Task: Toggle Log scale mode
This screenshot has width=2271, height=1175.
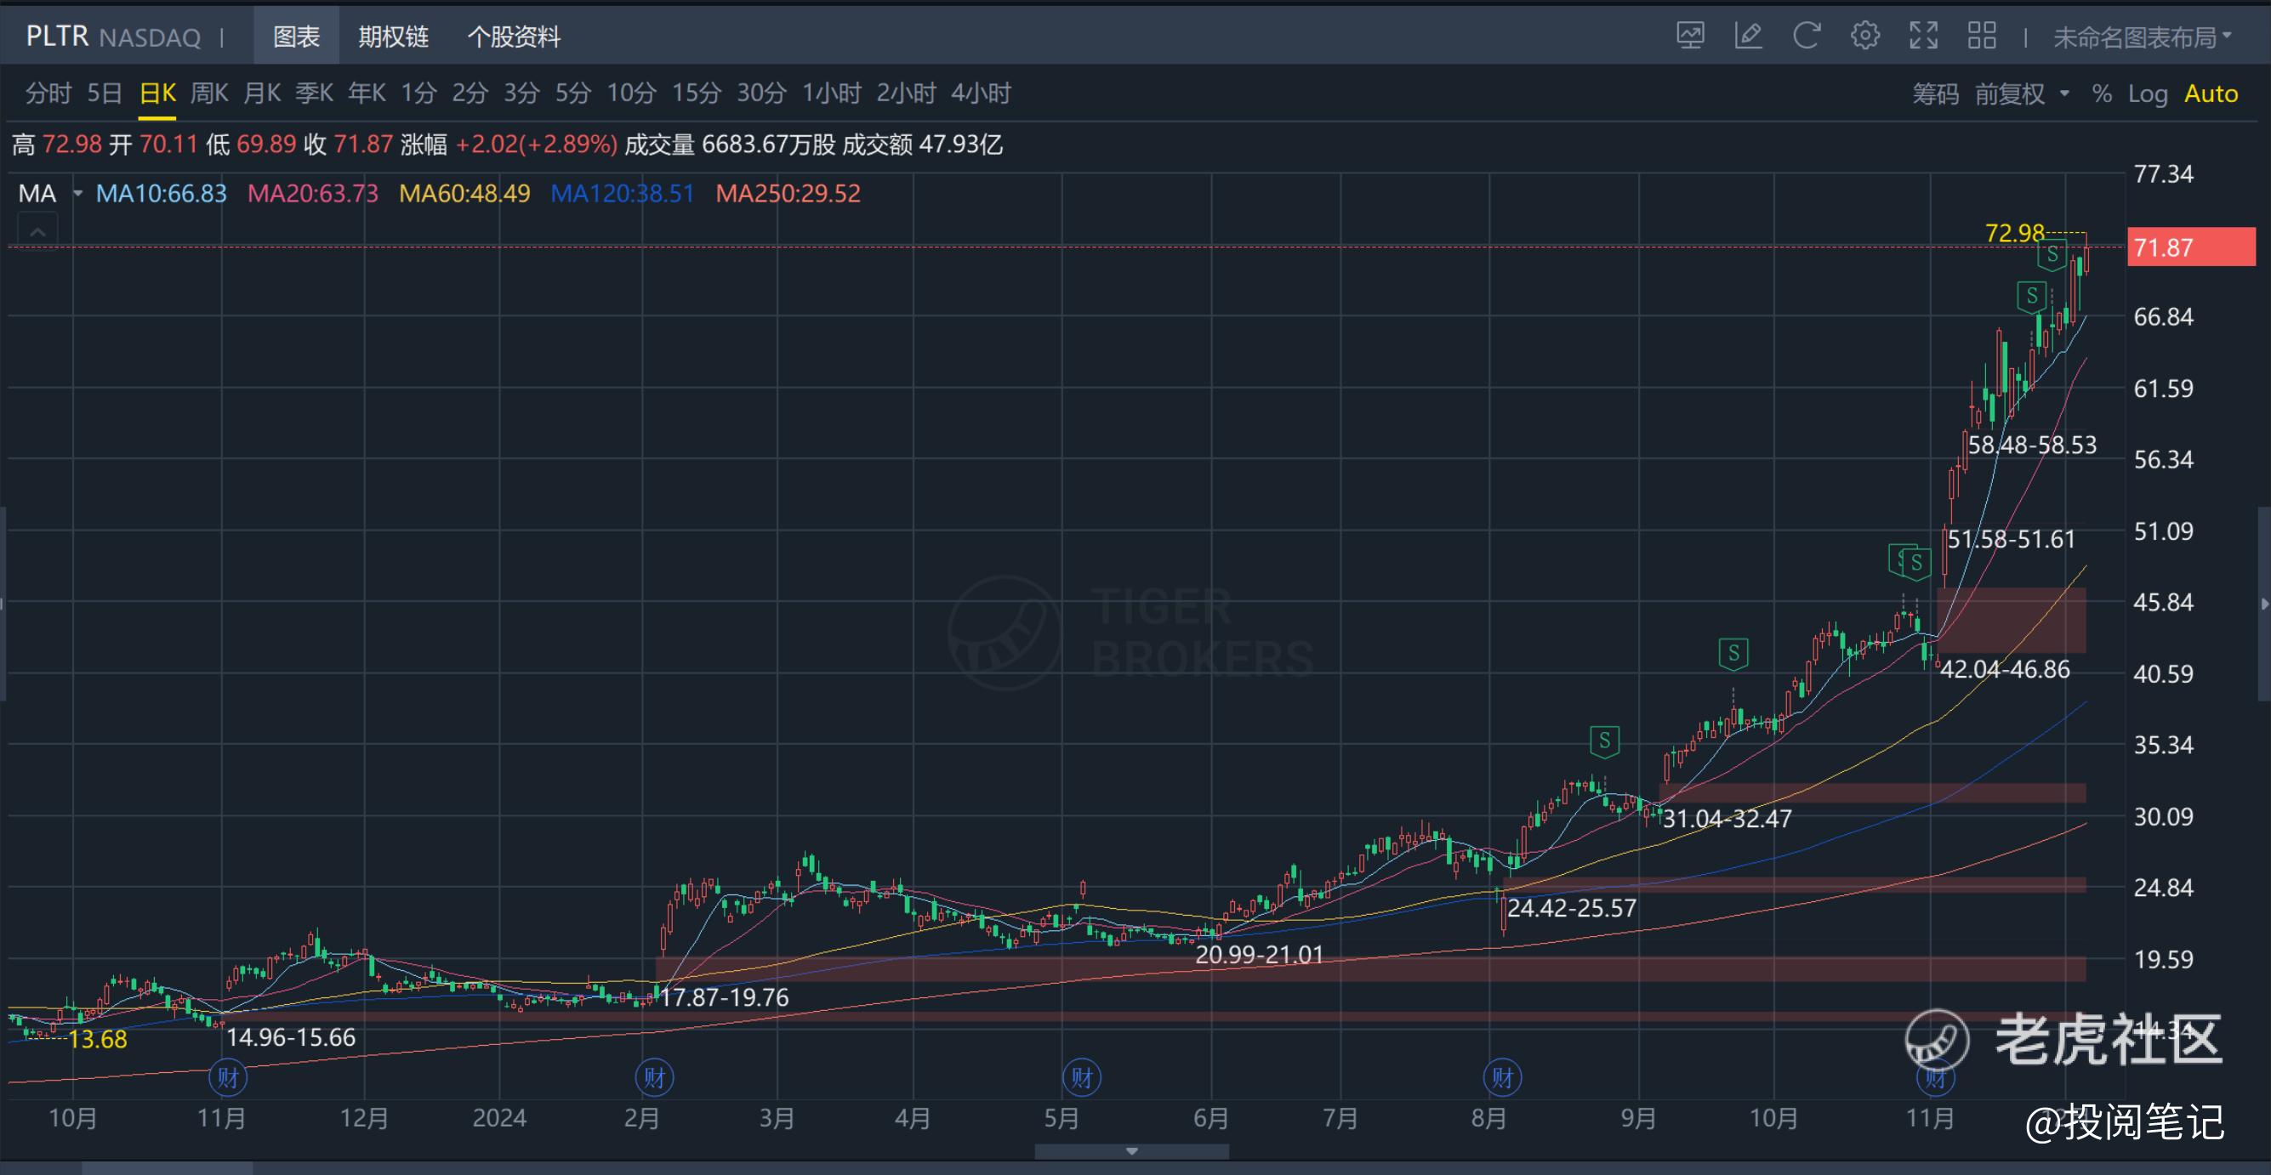Action: point(2148,94)
